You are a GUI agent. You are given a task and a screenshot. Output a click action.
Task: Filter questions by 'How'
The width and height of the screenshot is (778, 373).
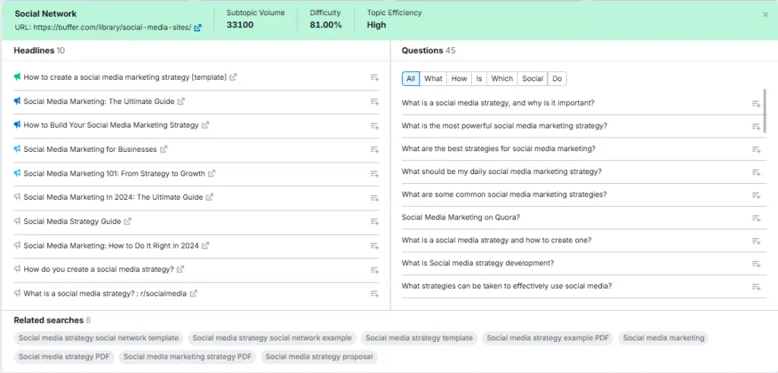(x=459, y=79)
